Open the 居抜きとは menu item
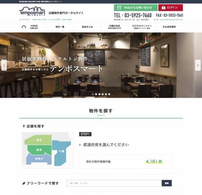 [x=87, y=27]
